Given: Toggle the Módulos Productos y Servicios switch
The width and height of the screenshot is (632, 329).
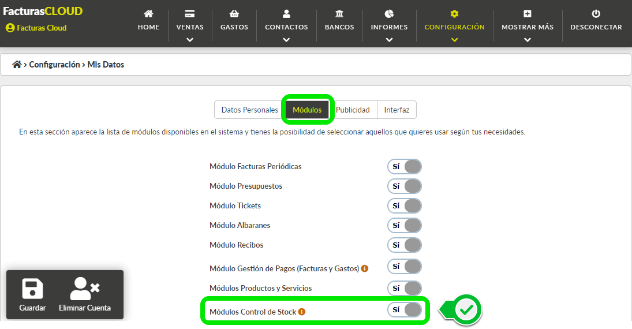Looking at the screenshot, I should [405, 288].
